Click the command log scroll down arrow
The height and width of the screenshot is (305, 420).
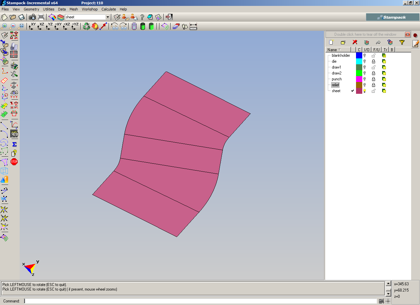(388, 293)
